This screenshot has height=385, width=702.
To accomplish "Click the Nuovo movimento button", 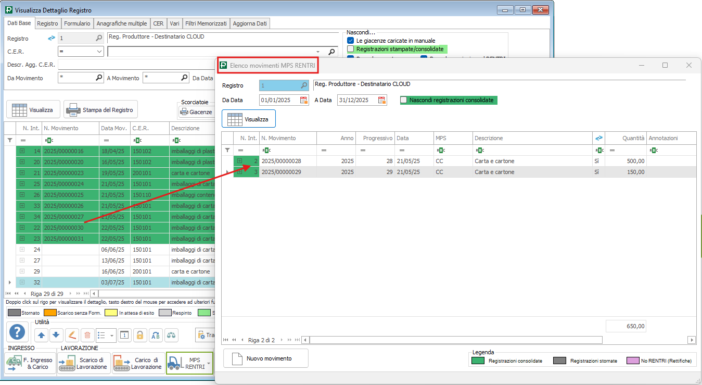I will click(x=265, y=358).
